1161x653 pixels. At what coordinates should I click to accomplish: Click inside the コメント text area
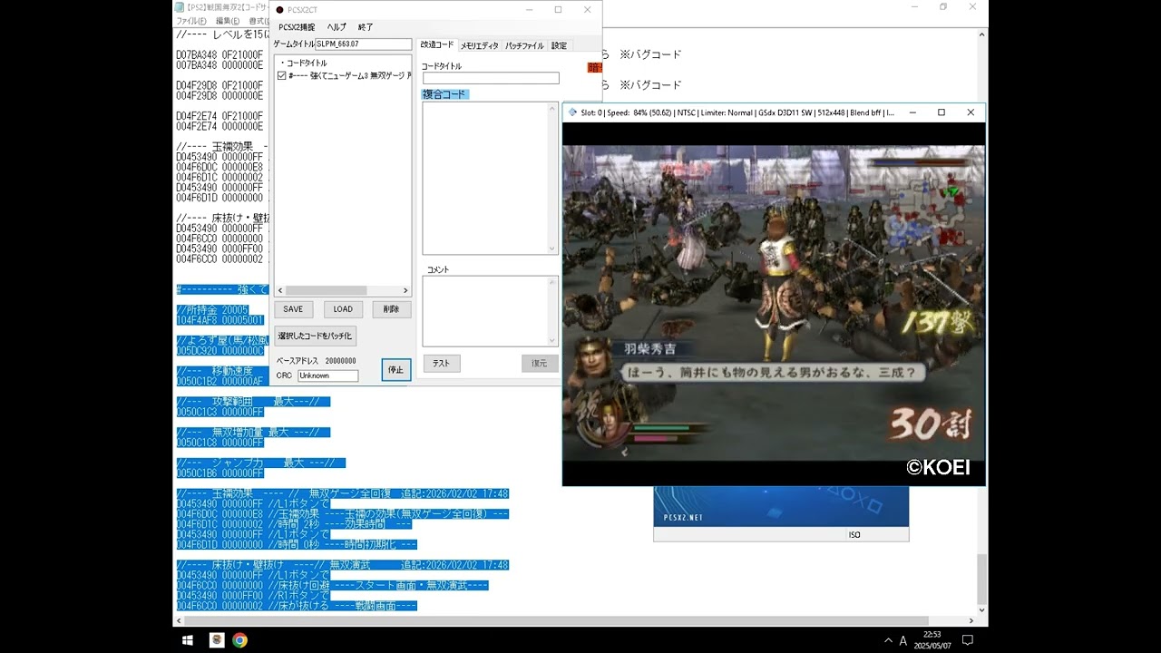[x=484, y=310]
